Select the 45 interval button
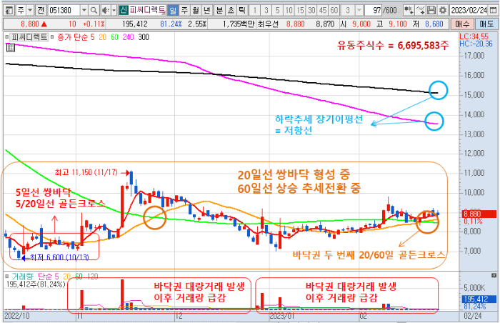This screenshot has height=323, width=500. [x=323, y=11]
